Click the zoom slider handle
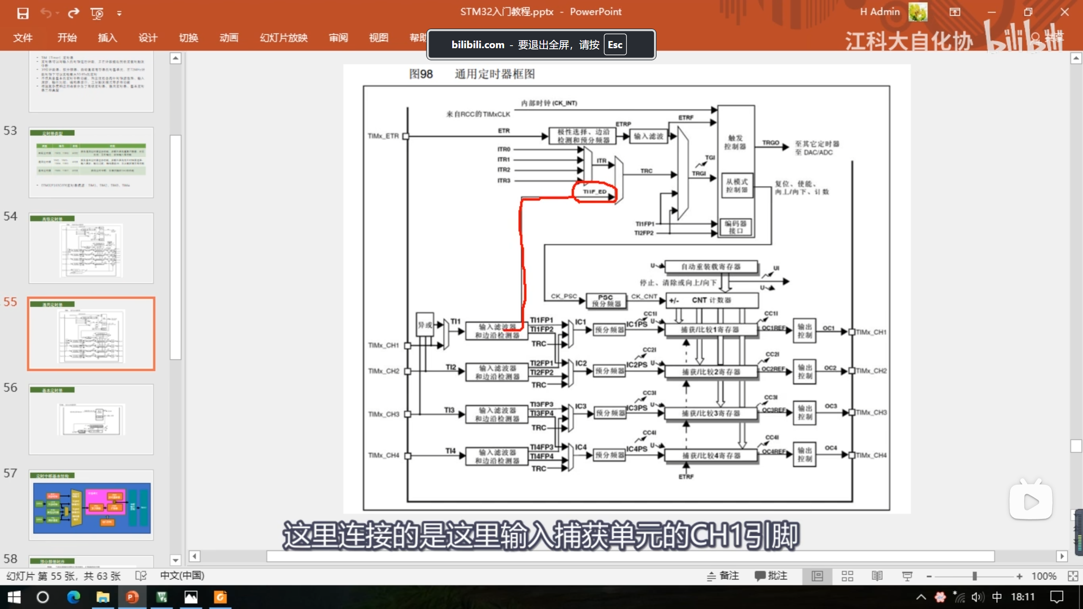 pyautogui.click(x=975, y=576)
